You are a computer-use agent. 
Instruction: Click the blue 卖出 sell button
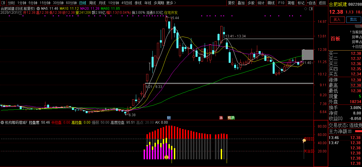pyautogui.click(x=353, y=19)
